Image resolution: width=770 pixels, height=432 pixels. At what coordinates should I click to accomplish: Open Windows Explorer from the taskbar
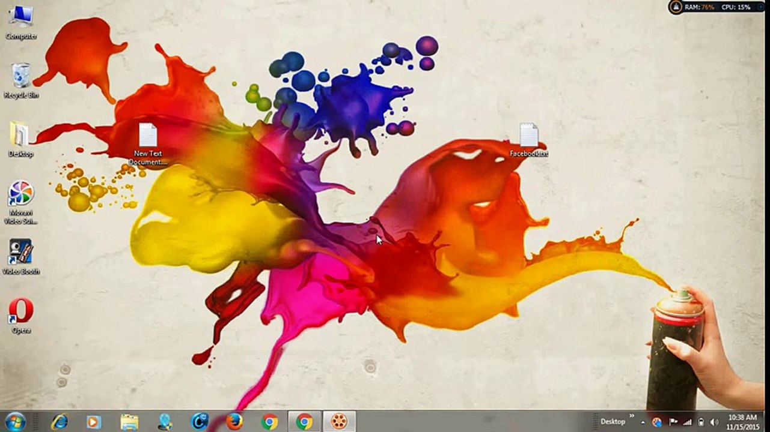pyautogui.click(x=129, y=422)
